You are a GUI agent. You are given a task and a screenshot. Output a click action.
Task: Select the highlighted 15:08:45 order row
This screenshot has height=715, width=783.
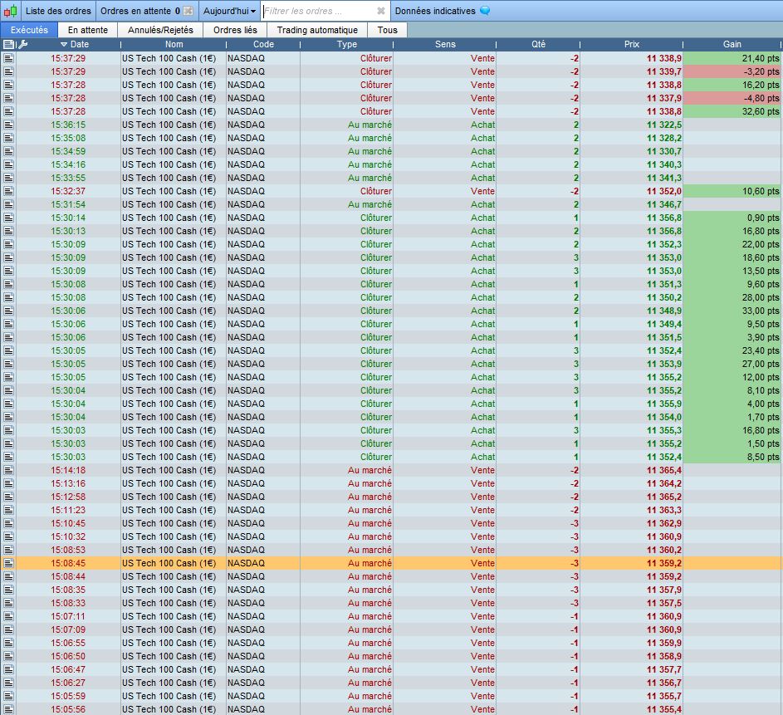pyautogui.click(x=392, y=563)
